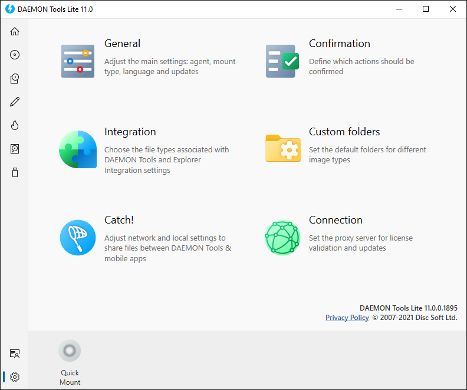Open the USB stick sidebar icon
Screen dimensions: 467x390
point(15,172)
